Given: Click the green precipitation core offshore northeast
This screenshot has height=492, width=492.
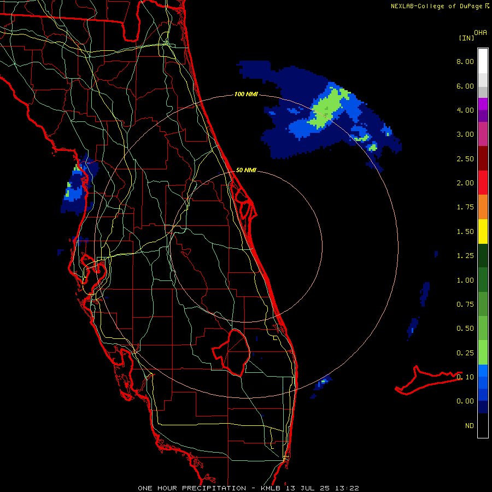Looking at the screenshot, I should pos(328,108).
